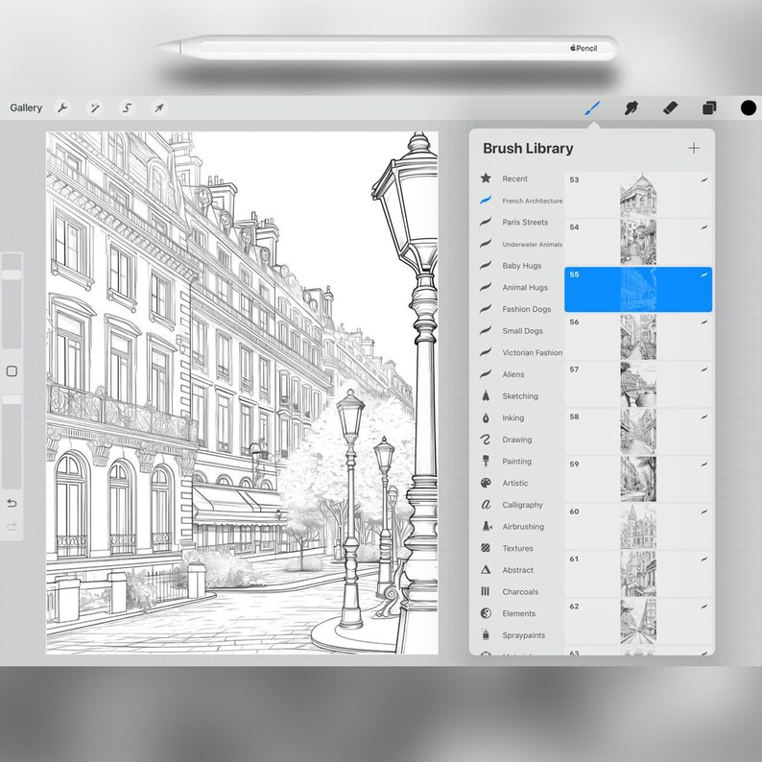This screenshot has width=762, height=762.
Task: Tap the street drawing canvas
Action: pos(242,393)
